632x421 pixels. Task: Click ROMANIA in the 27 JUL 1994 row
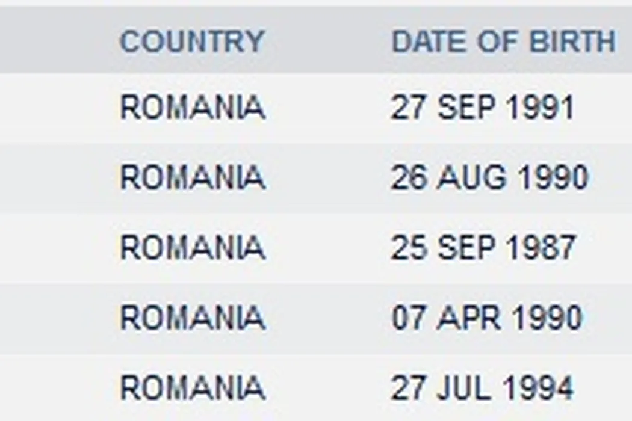point(193,388)
